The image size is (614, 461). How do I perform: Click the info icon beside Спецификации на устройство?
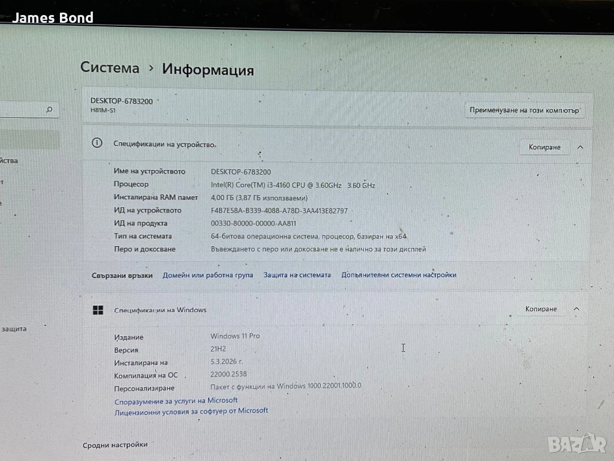click(97, 143)
